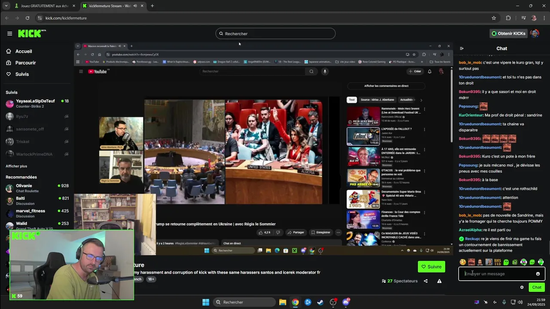Open the emoji picker in chat input
The width and height of the screenshot is (550, 309).
(x=538, y=274)
